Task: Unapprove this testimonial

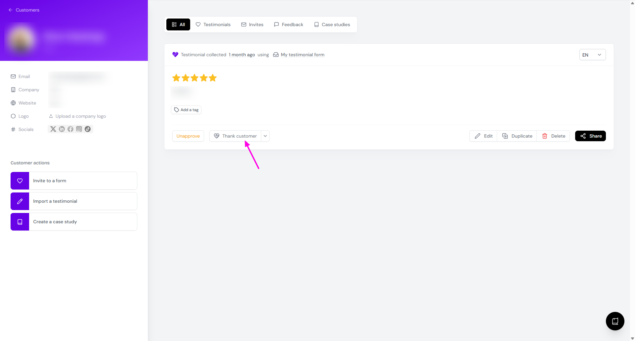Action: point(188,136)
